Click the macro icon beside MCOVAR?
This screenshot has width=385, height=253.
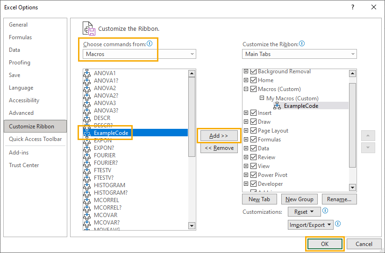coord(87,223)
